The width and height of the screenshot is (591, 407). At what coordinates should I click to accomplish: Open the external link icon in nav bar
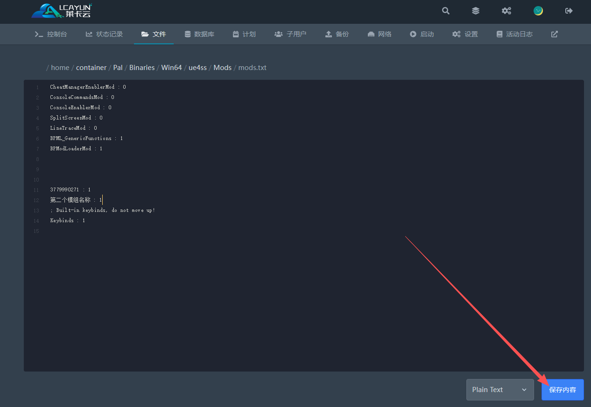pyautogui.click(x=555, y=34)
